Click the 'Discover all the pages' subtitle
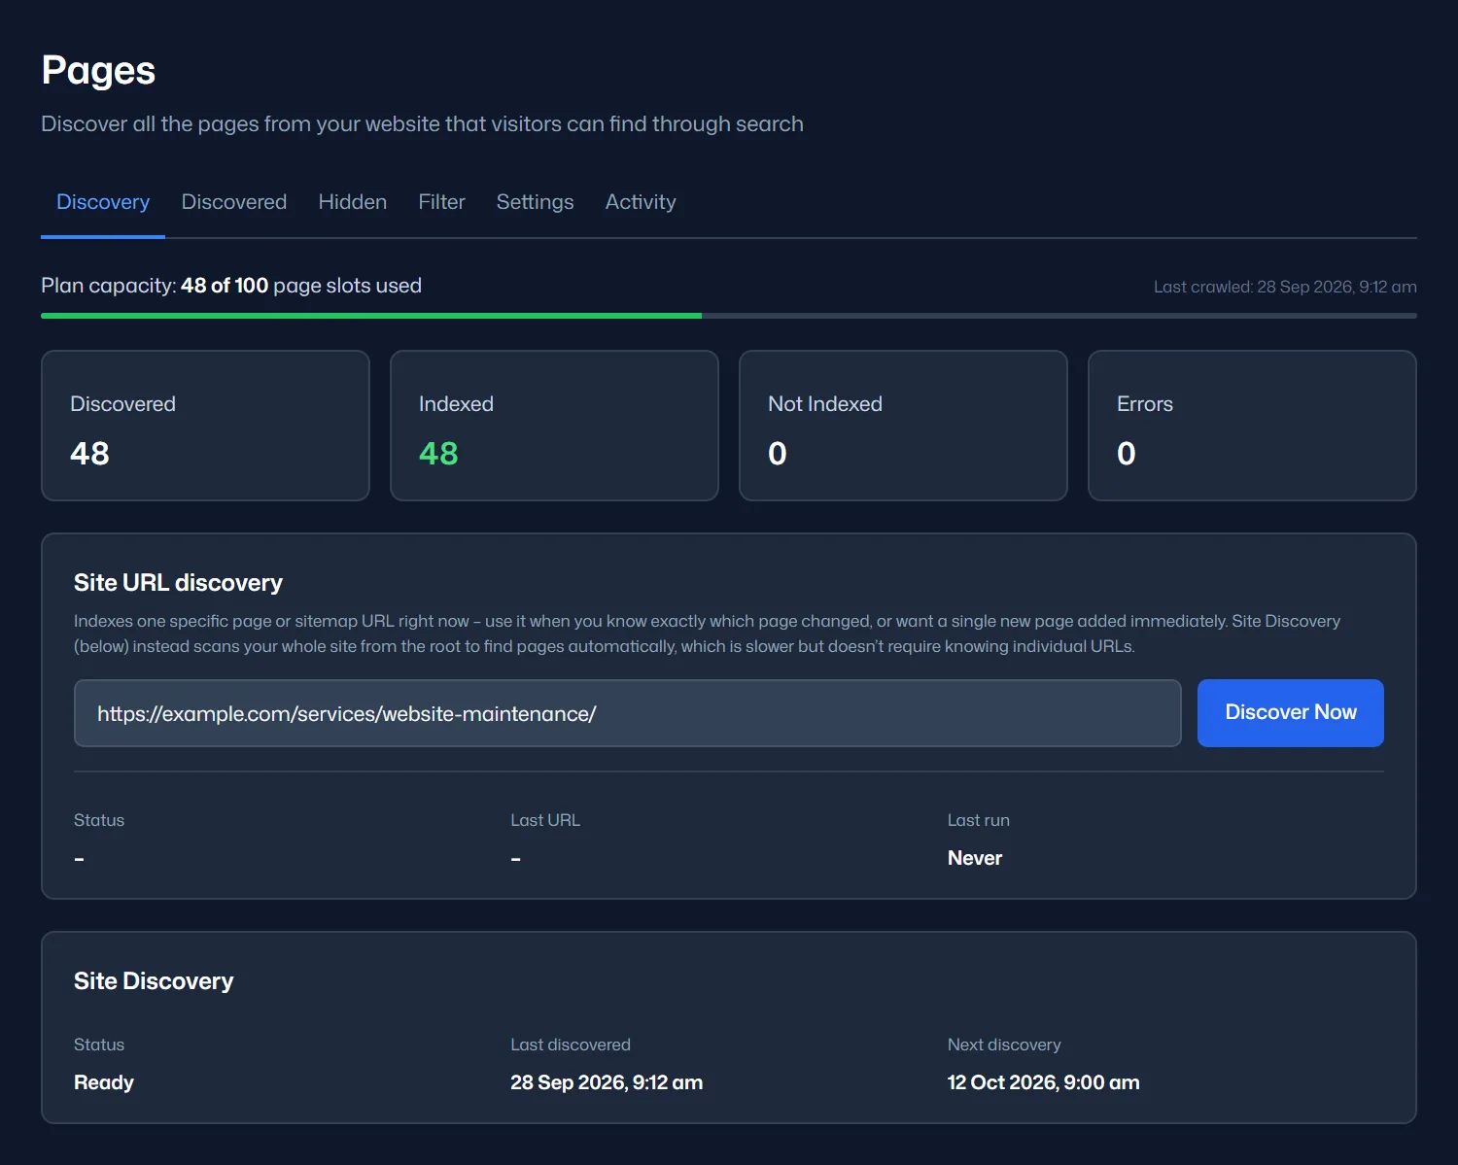This screenshot has width=1458, height=1165. [422, 124]
